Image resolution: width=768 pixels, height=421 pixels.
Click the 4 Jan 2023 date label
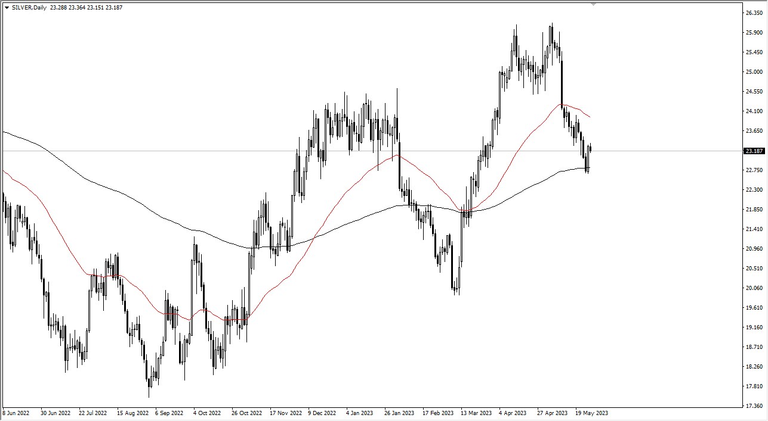[360, 413]
